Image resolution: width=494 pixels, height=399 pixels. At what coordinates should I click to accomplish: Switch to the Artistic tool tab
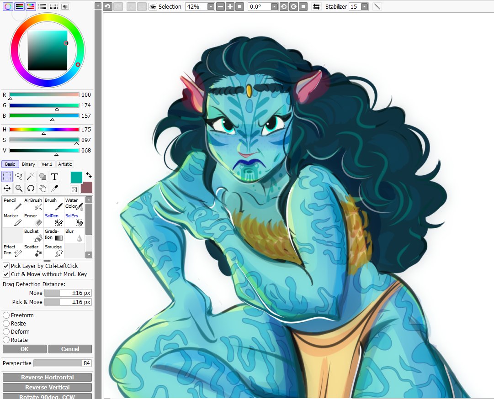point(65,164)
